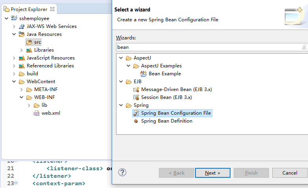Collapse the EJB wizard category

pos(121,82)
